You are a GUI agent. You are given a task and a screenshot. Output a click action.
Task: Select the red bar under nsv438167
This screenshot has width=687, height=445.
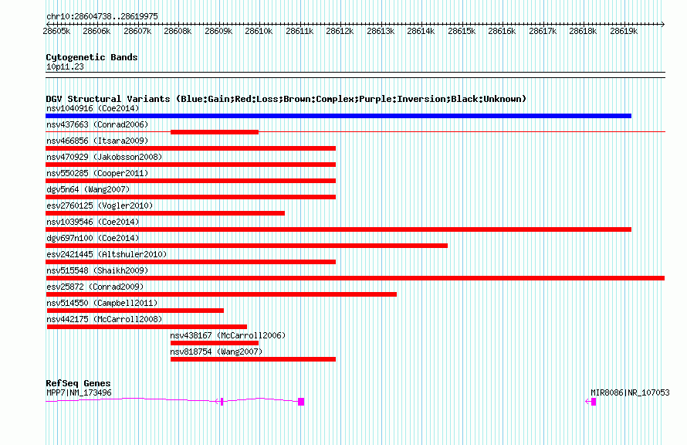[215, 343]
